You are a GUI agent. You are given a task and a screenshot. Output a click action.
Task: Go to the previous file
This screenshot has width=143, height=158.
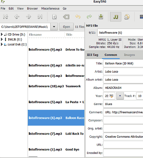[17, 17]
